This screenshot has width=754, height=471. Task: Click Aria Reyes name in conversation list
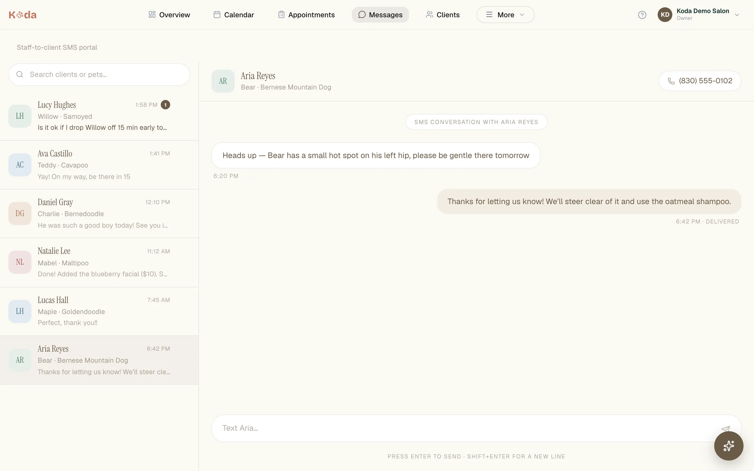click(53, 349)
